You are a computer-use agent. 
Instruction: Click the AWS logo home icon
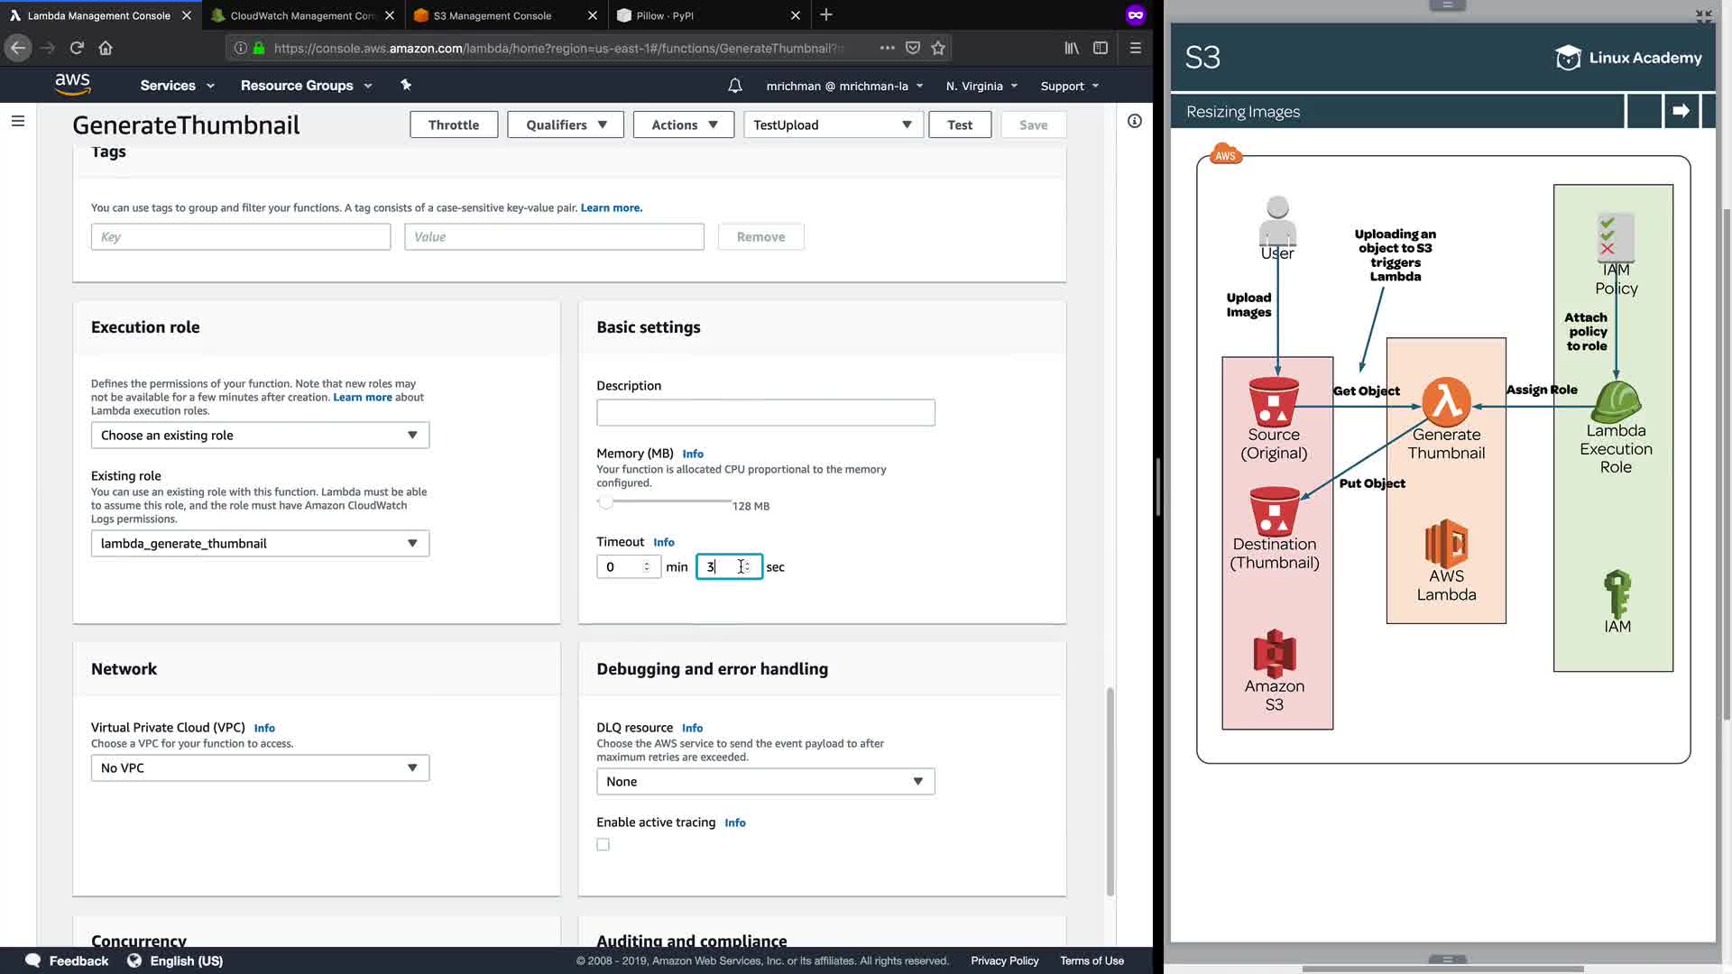pos(72,85)
